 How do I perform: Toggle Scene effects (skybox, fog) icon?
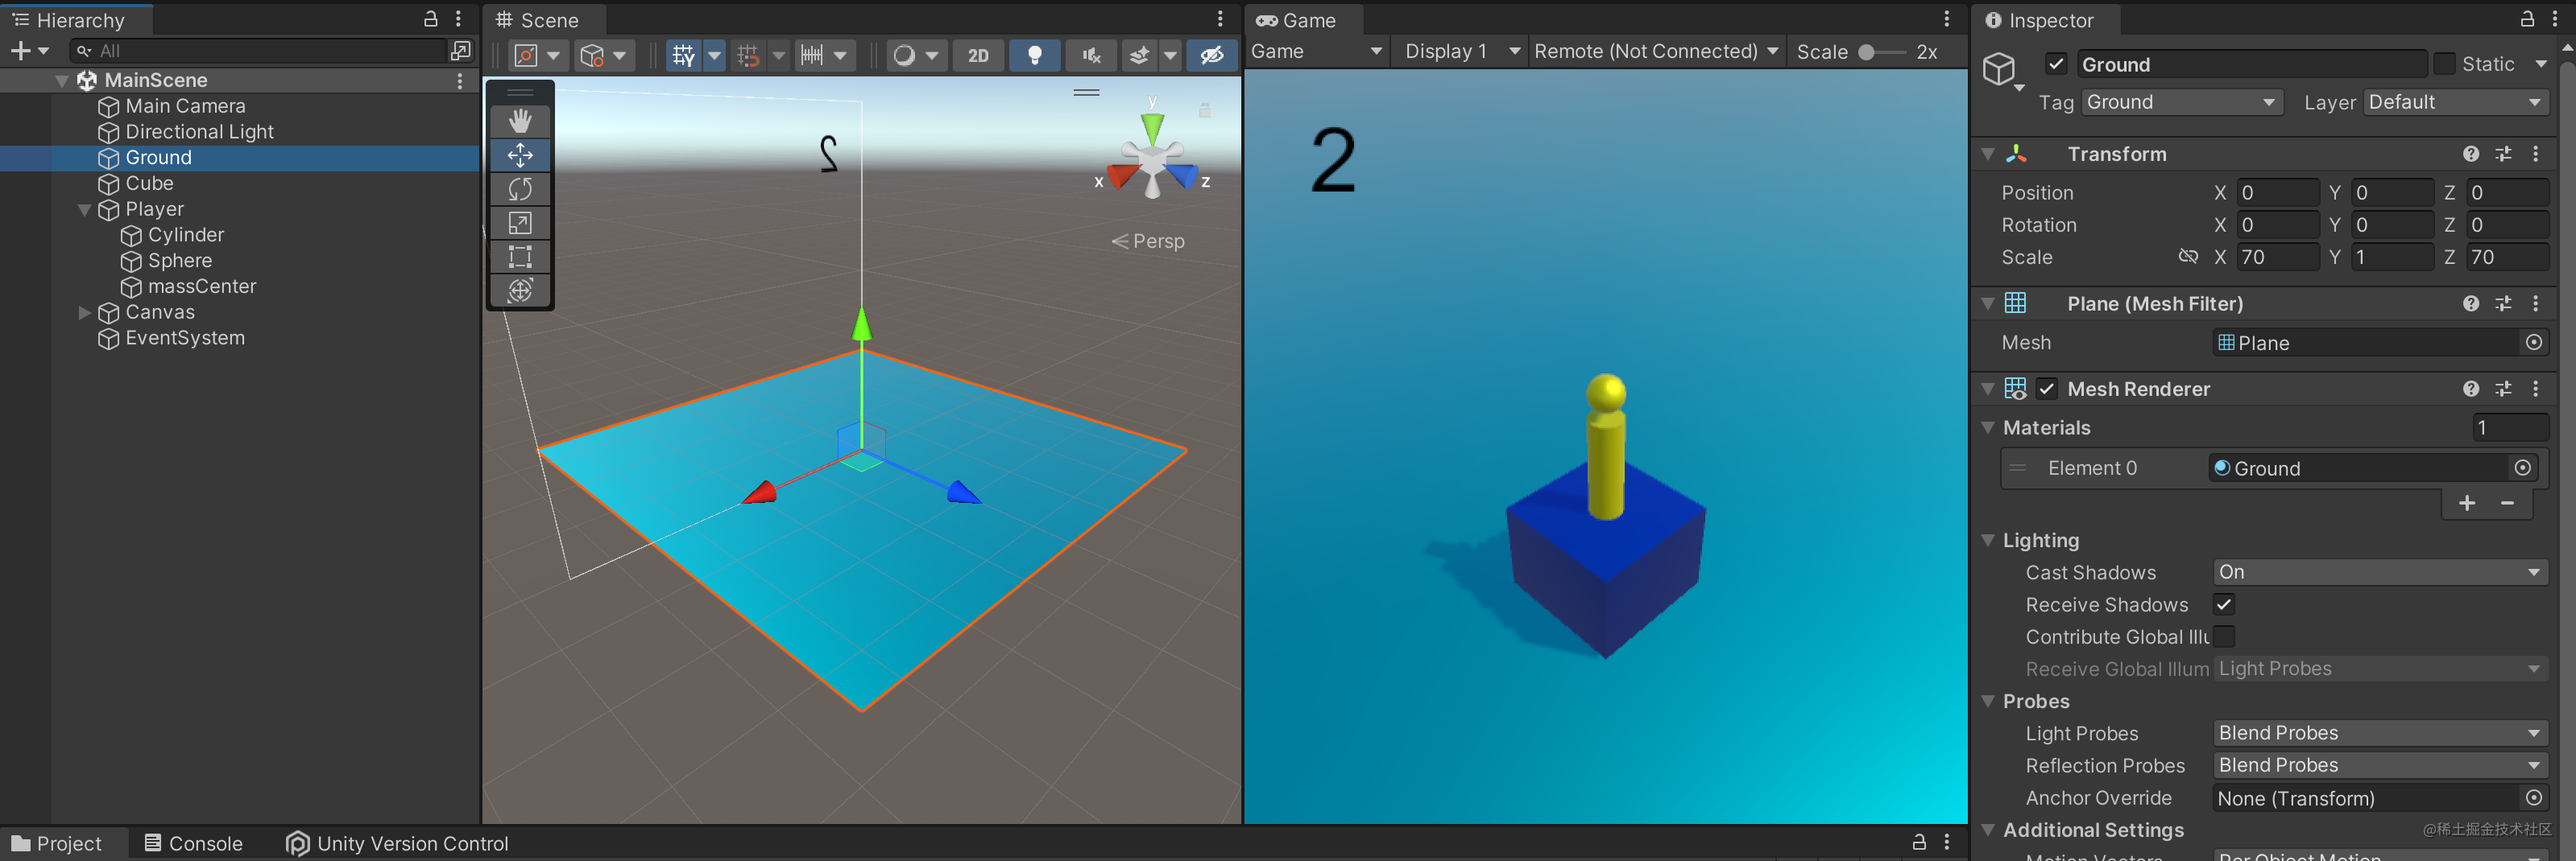[x=1139, y=55]
